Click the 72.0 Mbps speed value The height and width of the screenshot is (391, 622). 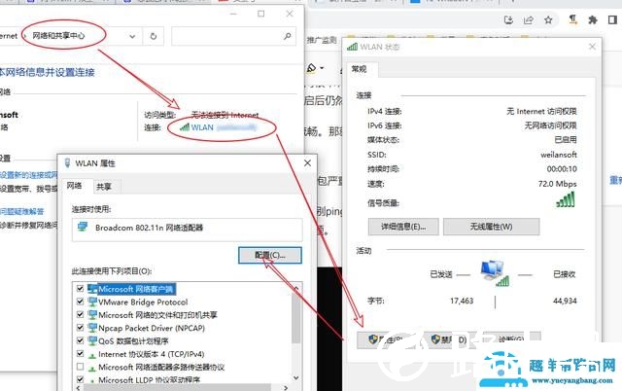(557, 184)
